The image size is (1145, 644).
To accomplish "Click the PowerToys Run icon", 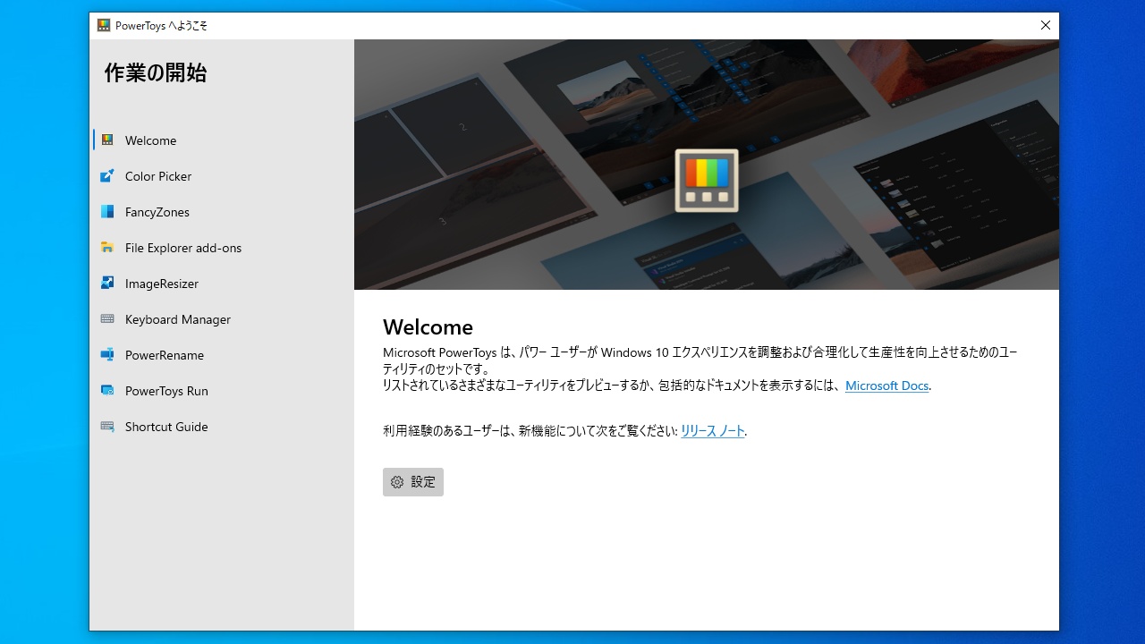I will [x=107, y=391].
